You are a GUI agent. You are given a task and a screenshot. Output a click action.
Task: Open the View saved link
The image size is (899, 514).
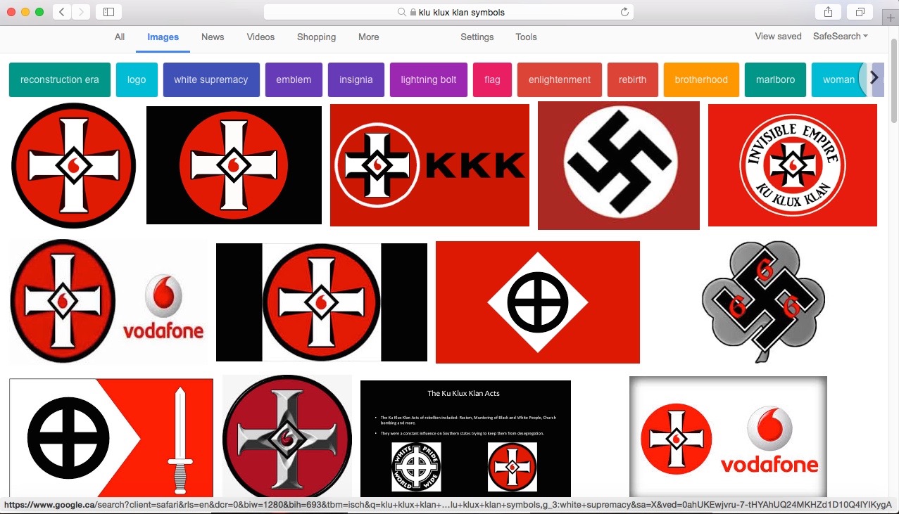click(778, 37)
